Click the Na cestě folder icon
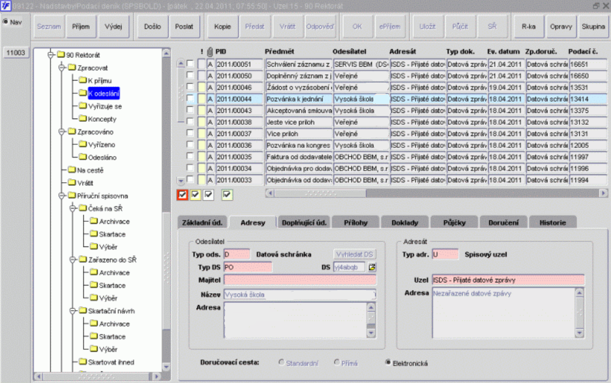This screenshot has width=611, height=383. click(72, 170)
